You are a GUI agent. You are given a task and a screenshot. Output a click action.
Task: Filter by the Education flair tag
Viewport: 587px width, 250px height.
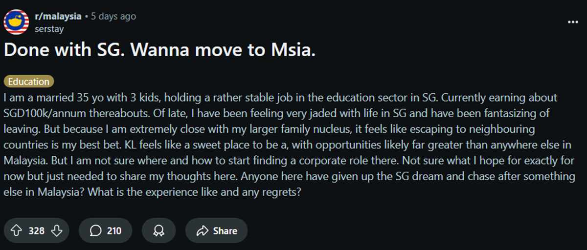[29, 82]
